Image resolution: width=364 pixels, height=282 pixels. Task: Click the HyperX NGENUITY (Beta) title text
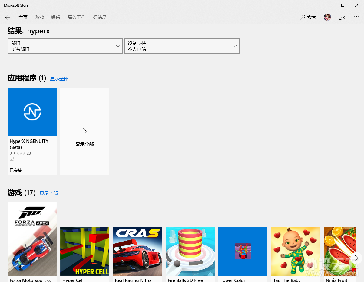pos(29,144)
